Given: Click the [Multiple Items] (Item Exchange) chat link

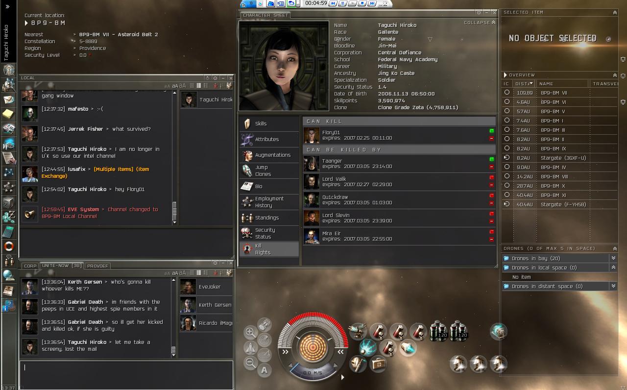Looking at the screenshot, I should 96,172.
